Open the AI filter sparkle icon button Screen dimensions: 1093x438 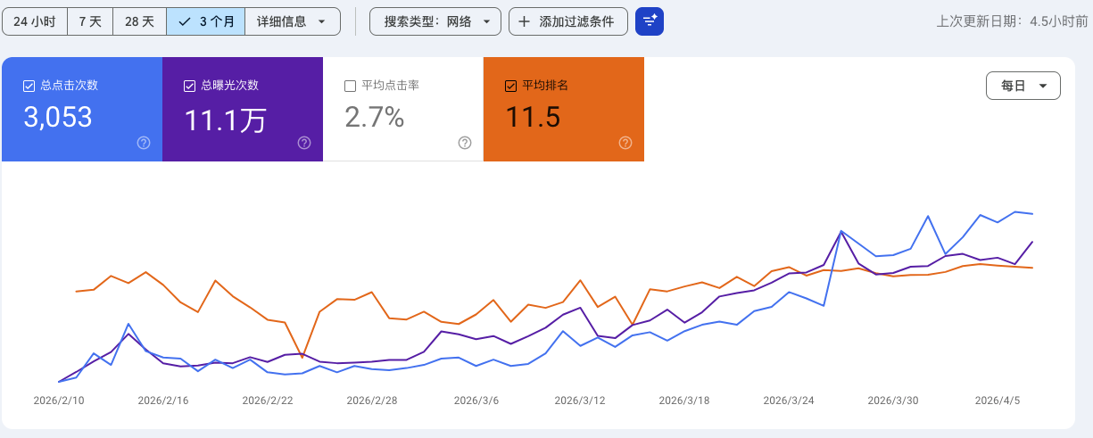(x=649, y=21)
